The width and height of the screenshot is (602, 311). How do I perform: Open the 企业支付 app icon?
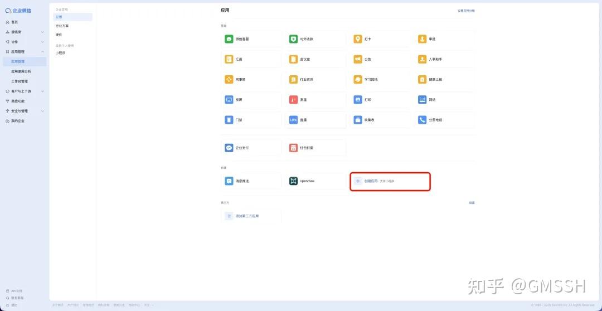229,148
